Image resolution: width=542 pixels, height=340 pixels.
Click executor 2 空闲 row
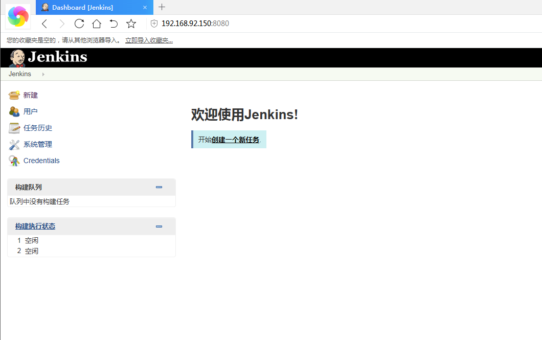pyautogui.click(x=91, y=251)
